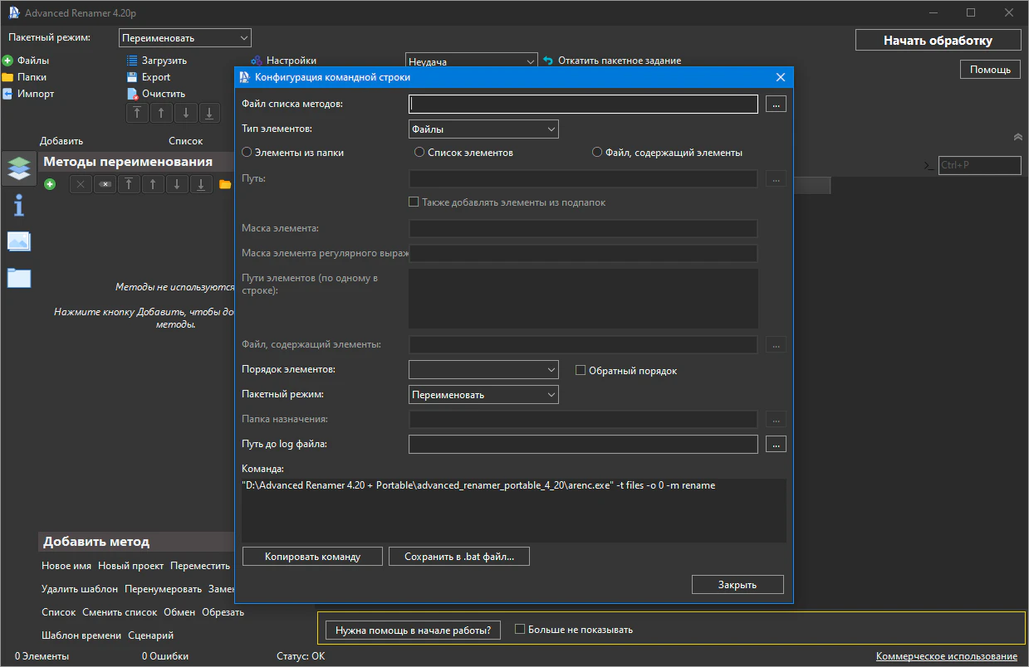The image size is (1029, 667).
Task: Open the folder panel sidebar icon
Action: 18,278
